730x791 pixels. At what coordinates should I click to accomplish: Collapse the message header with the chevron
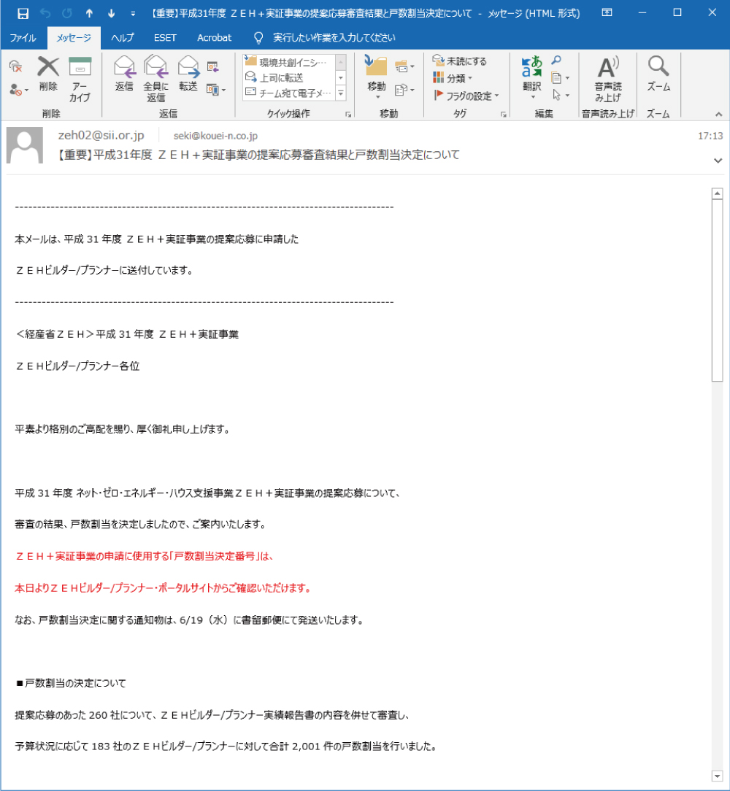click(718, 159)
